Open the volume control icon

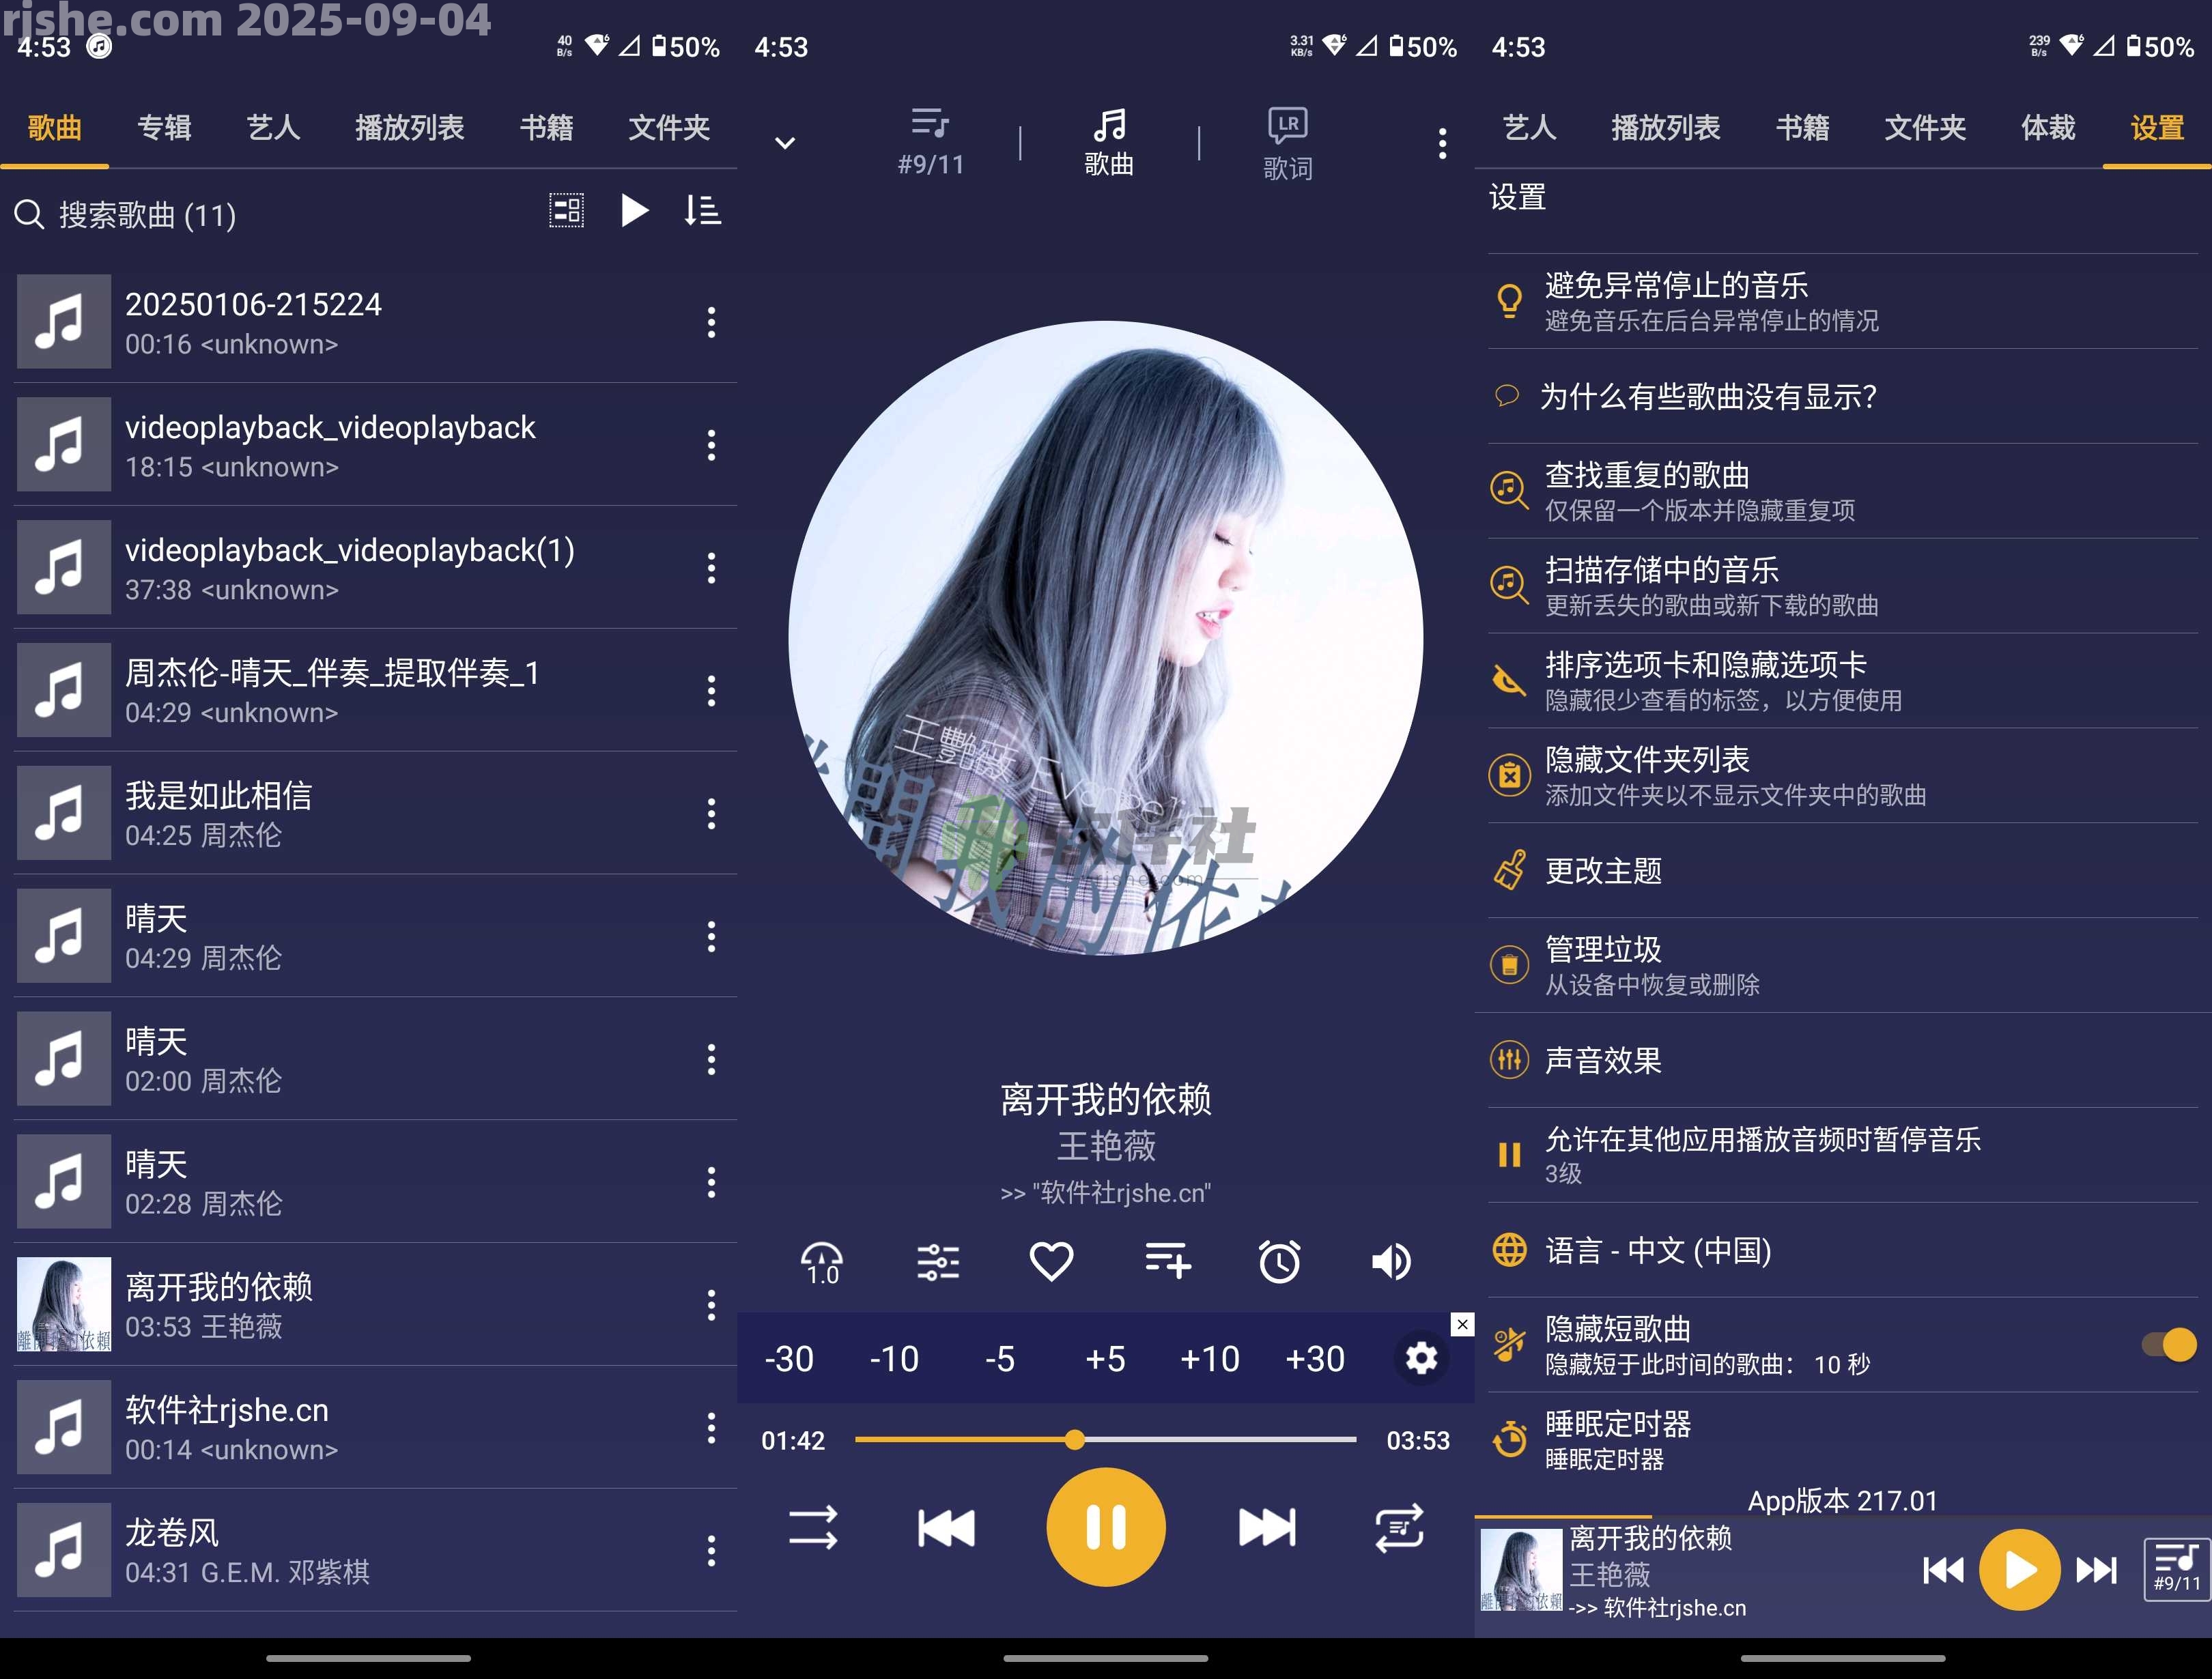coord(1391,1262)
